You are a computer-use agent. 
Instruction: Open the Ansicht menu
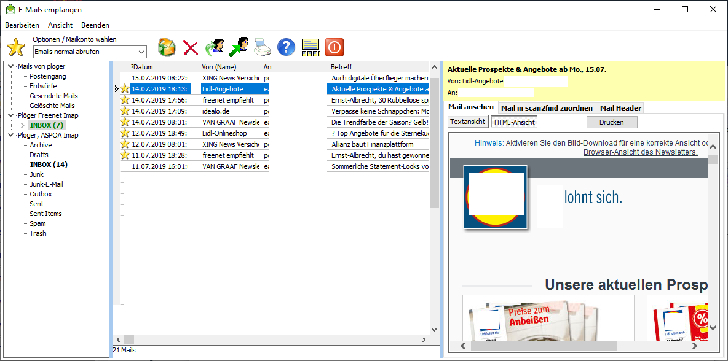(60, 25)
